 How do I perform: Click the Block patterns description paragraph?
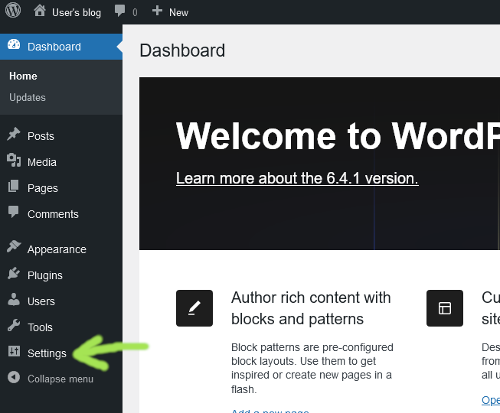312,368
